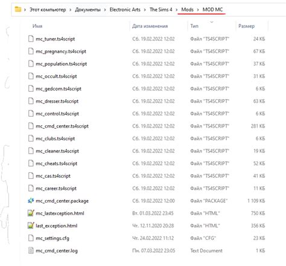Click date Вт. 01.03.2022 23:45

[153, 213]
